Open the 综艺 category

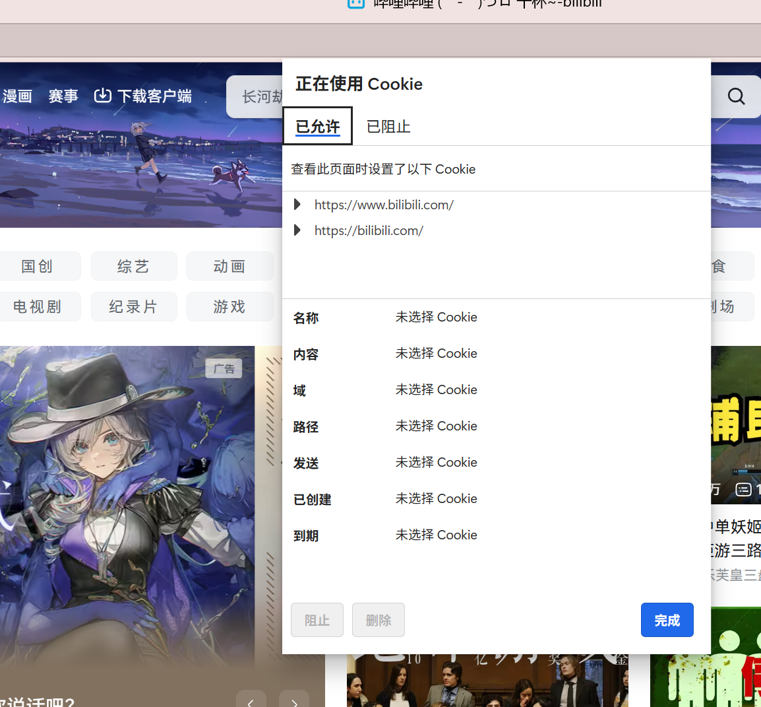point(133,266)
